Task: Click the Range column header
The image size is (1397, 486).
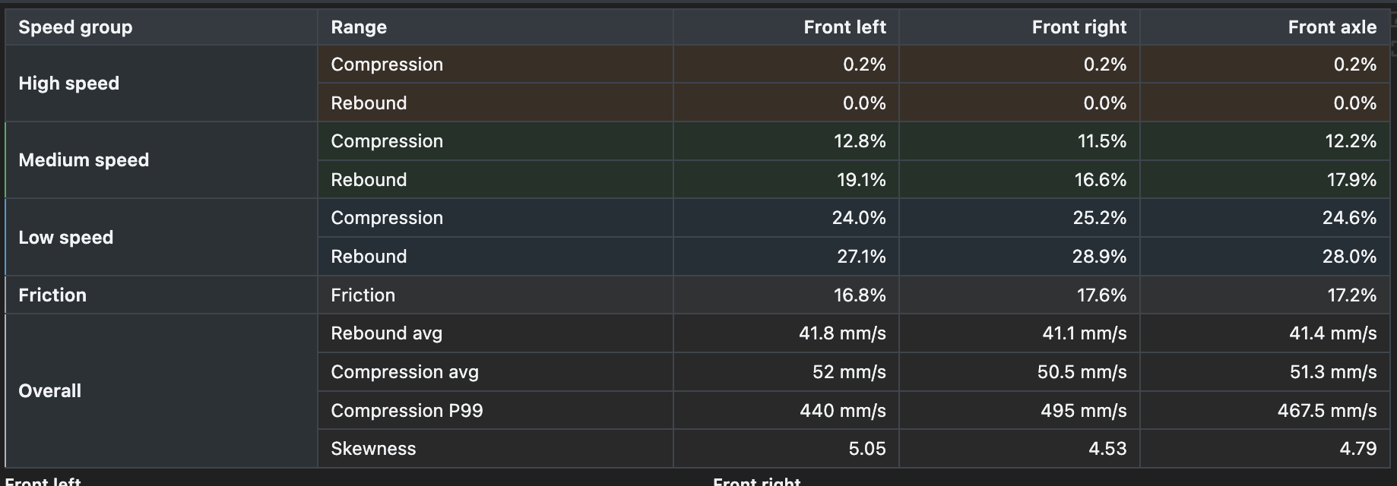Action: click(495, 27)
